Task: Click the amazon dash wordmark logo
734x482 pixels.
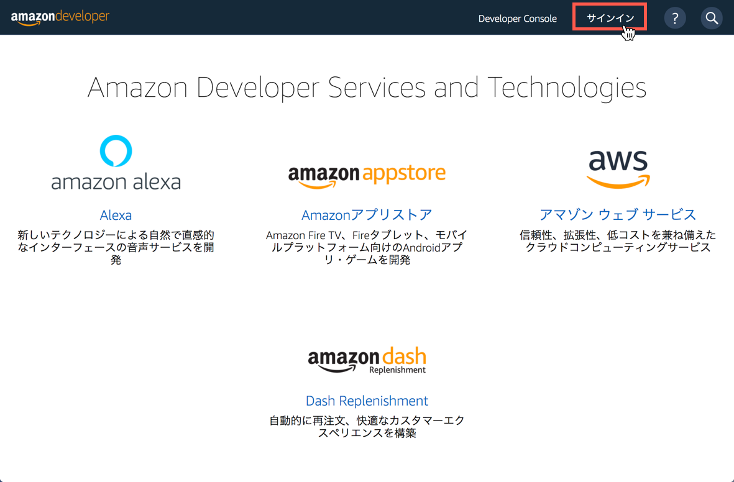Action: [x=367, y=358]
